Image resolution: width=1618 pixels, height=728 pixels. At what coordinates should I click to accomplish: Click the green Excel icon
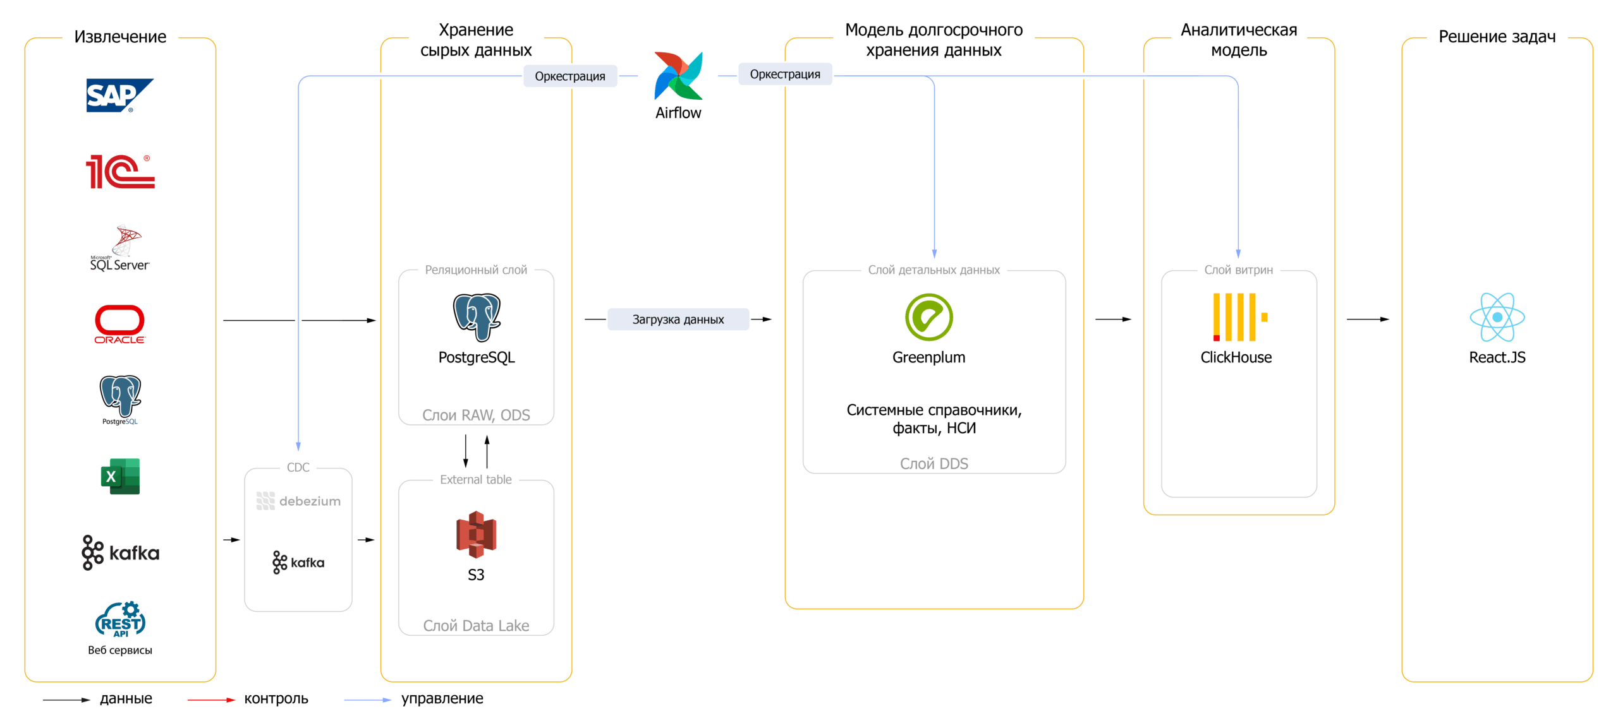(x=119, y=475)
